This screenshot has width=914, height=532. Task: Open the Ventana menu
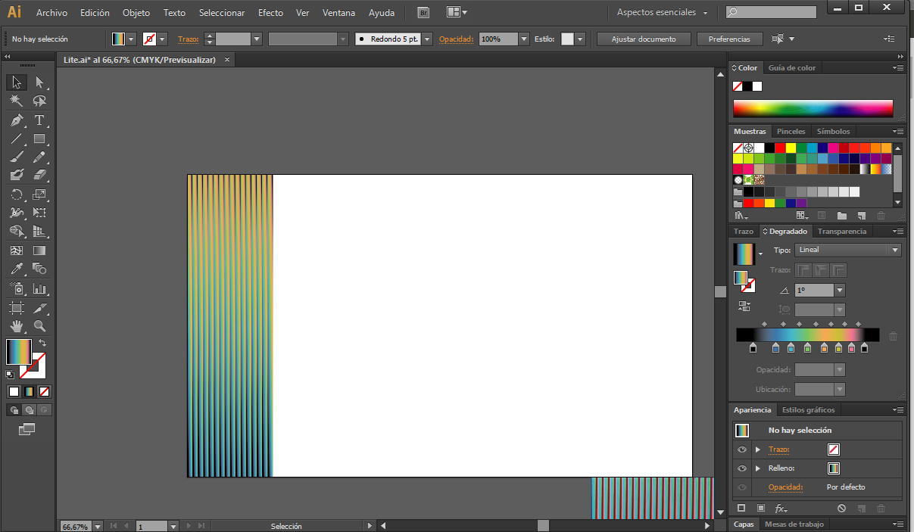pyautogui.click(x=338, y=13)
